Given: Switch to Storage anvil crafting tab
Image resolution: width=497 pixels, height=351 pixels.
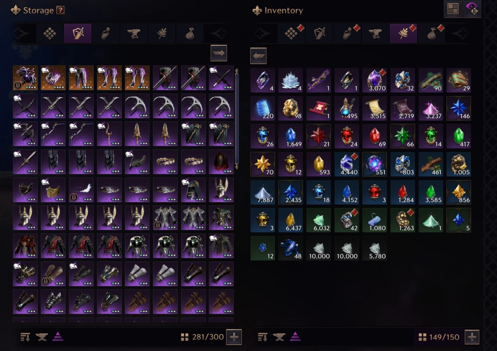Looking at the screenshot, I should point(134,33).
